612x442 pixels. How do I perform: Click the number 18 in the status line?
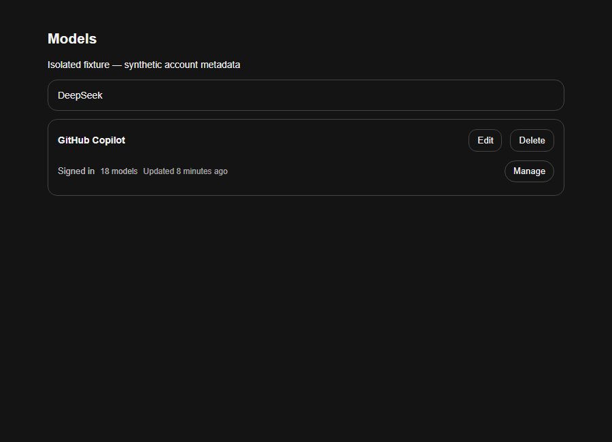coord(105,171)
